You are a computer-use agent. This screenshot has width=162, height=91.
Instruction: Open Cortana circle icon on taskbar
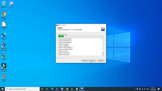click(42, 89)
